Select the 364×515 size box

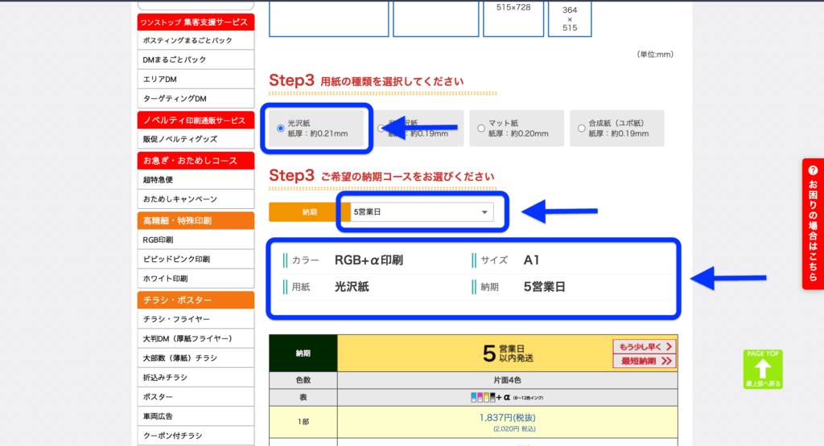pos(570,18)
